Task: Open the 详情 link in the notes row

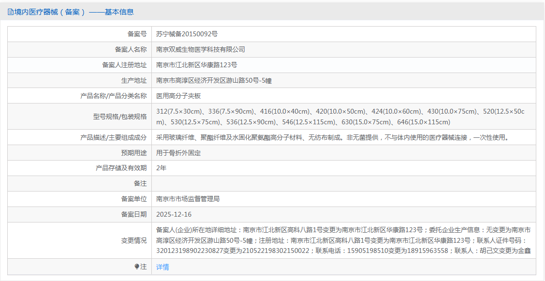Action: (162, 267)
